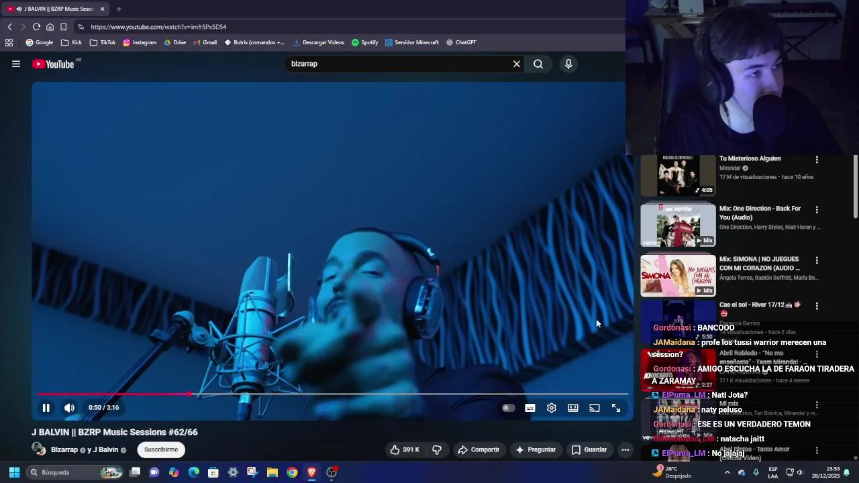Open Servidor Minecraft bookmark

412,42
